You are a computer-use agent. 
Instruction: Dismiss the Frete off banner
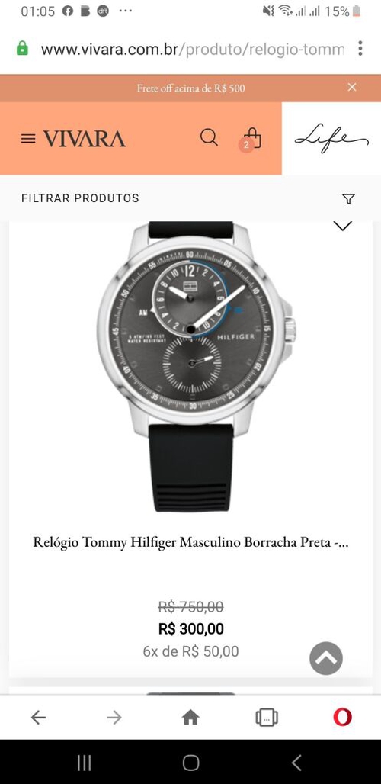pos(352,88)
